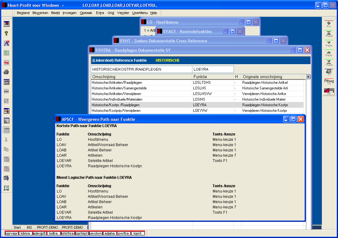The height and width of the screenshot is (238, 338).
Task: Click the lodtra shortcut button
Action: (53, 233)
